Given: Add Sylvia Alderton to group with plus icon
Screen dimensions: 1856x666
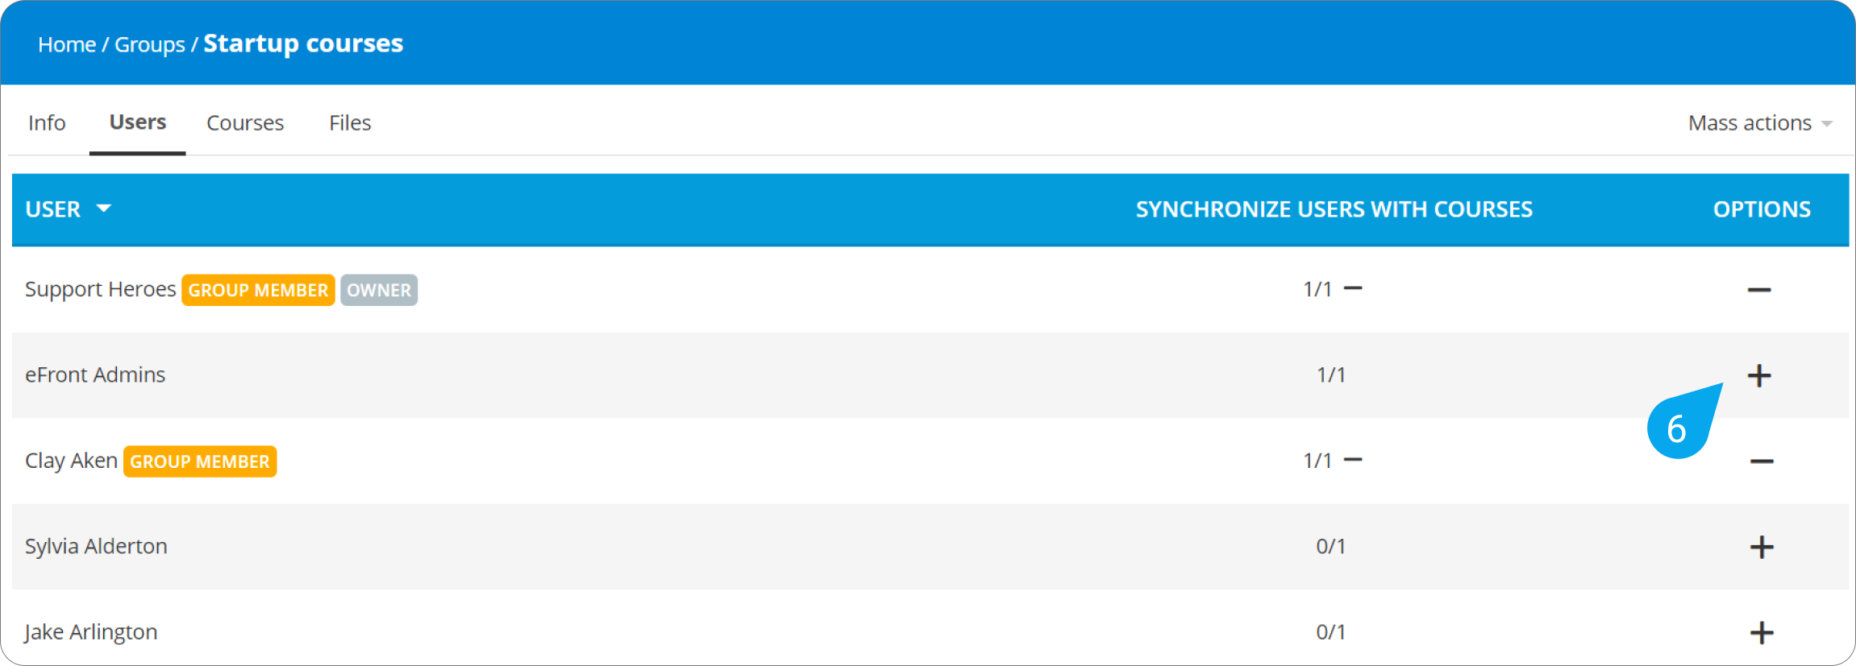Looking at the screenshot, I should pos(1761,547).
